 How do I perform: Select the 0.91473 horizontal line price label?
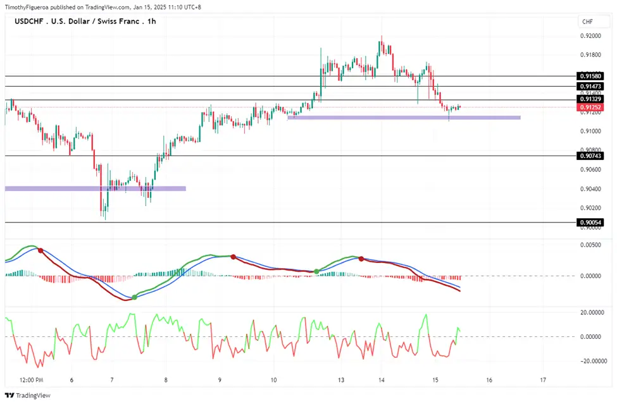coord(590,86)
